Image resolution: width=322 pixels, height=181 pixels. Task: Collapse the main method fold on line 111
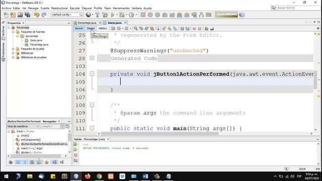(x=92, y=128)
